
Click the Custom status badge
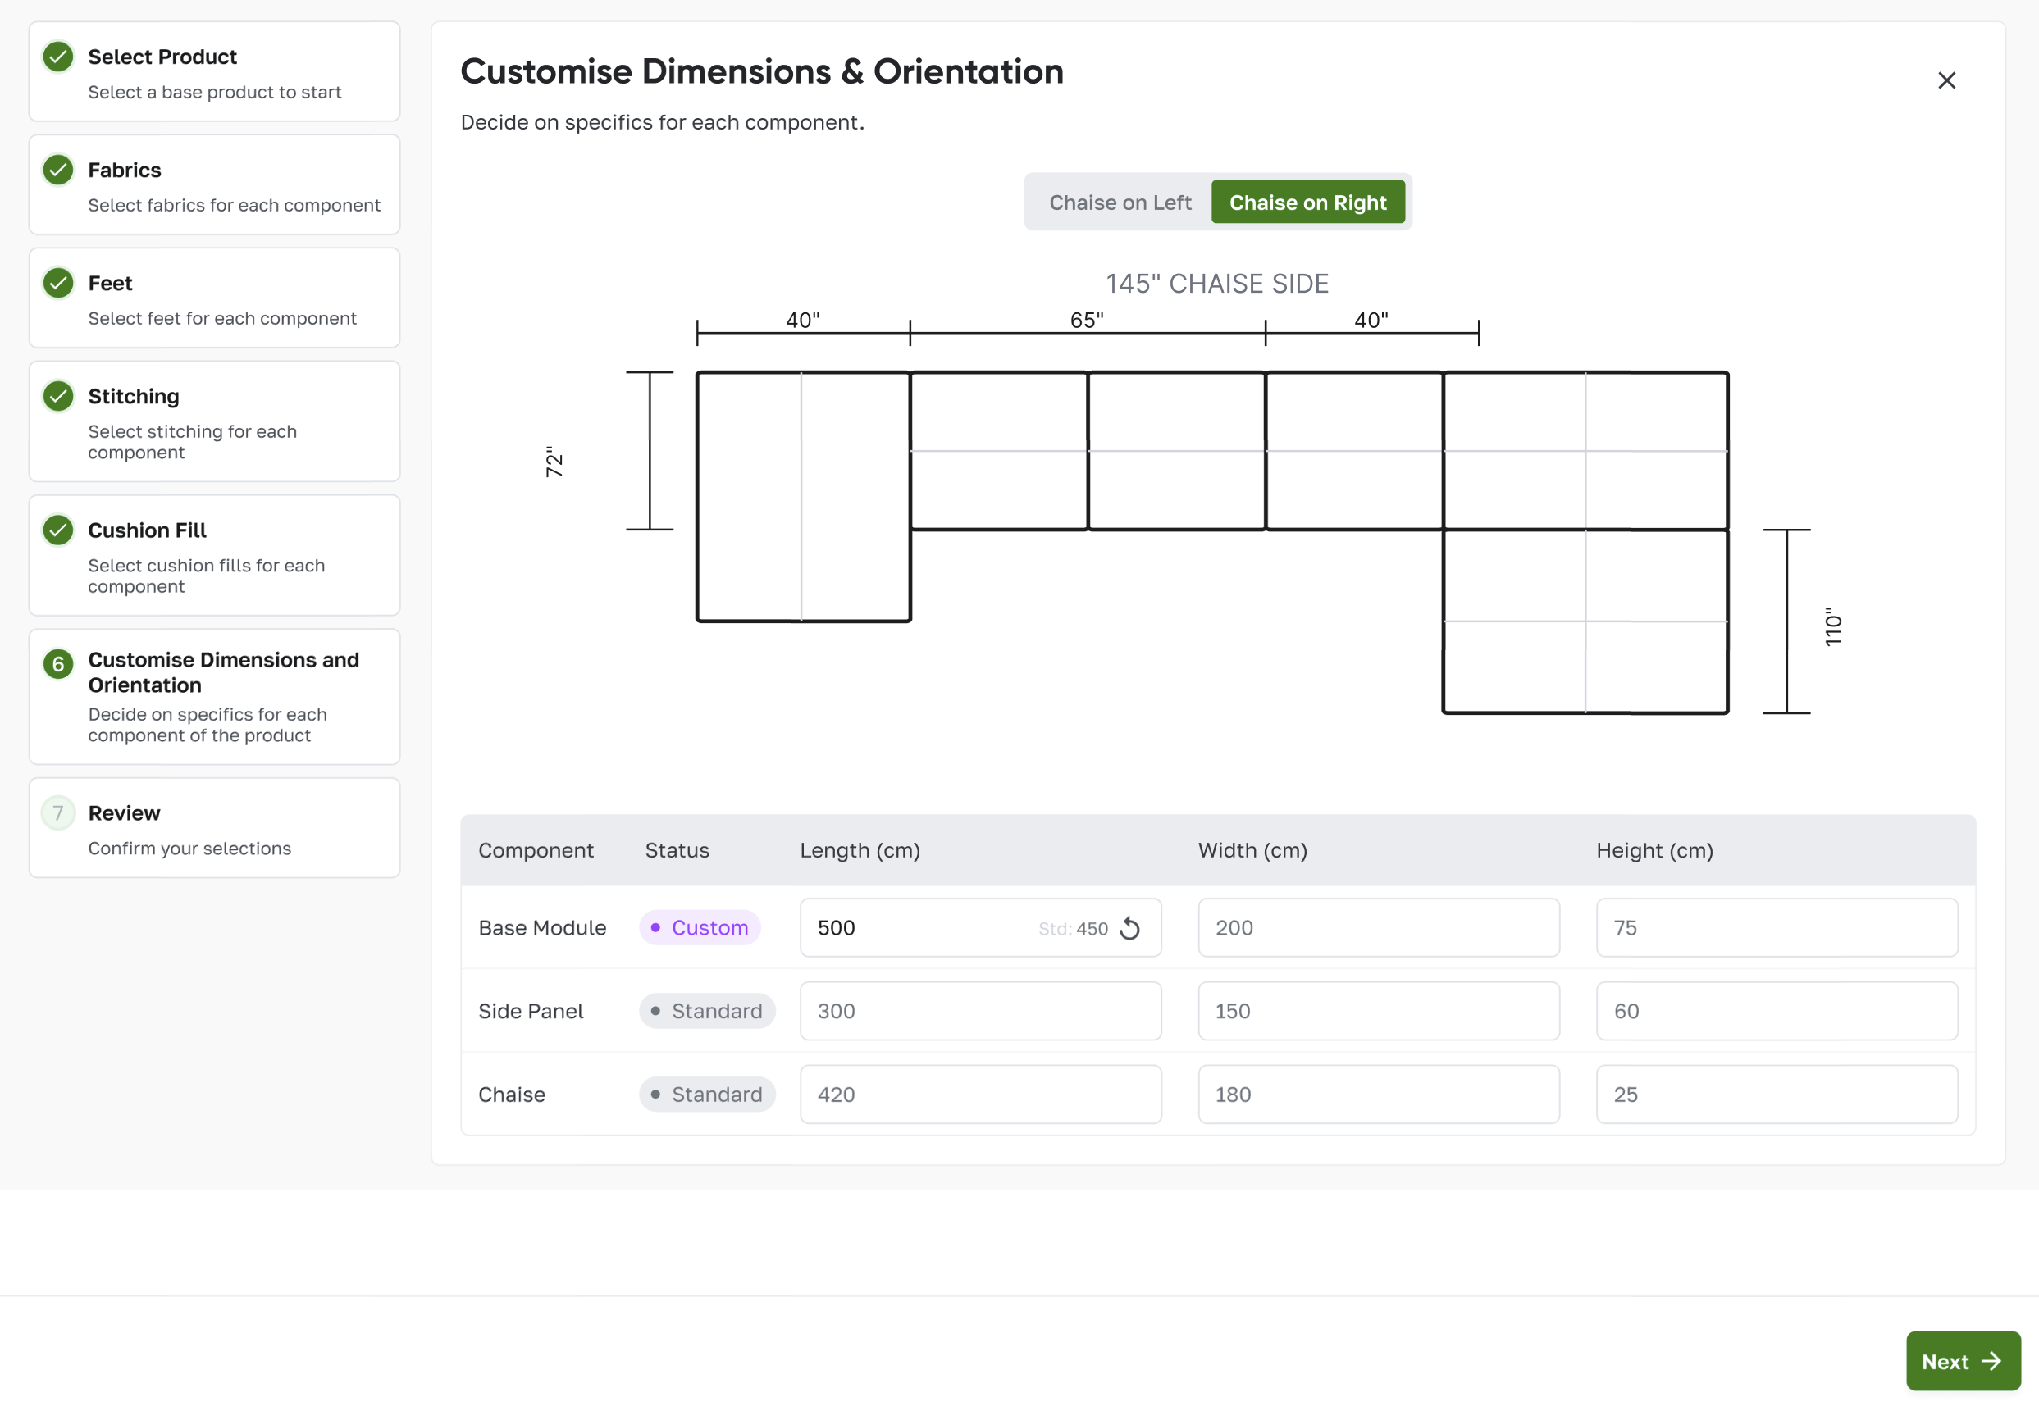point(700,928)
